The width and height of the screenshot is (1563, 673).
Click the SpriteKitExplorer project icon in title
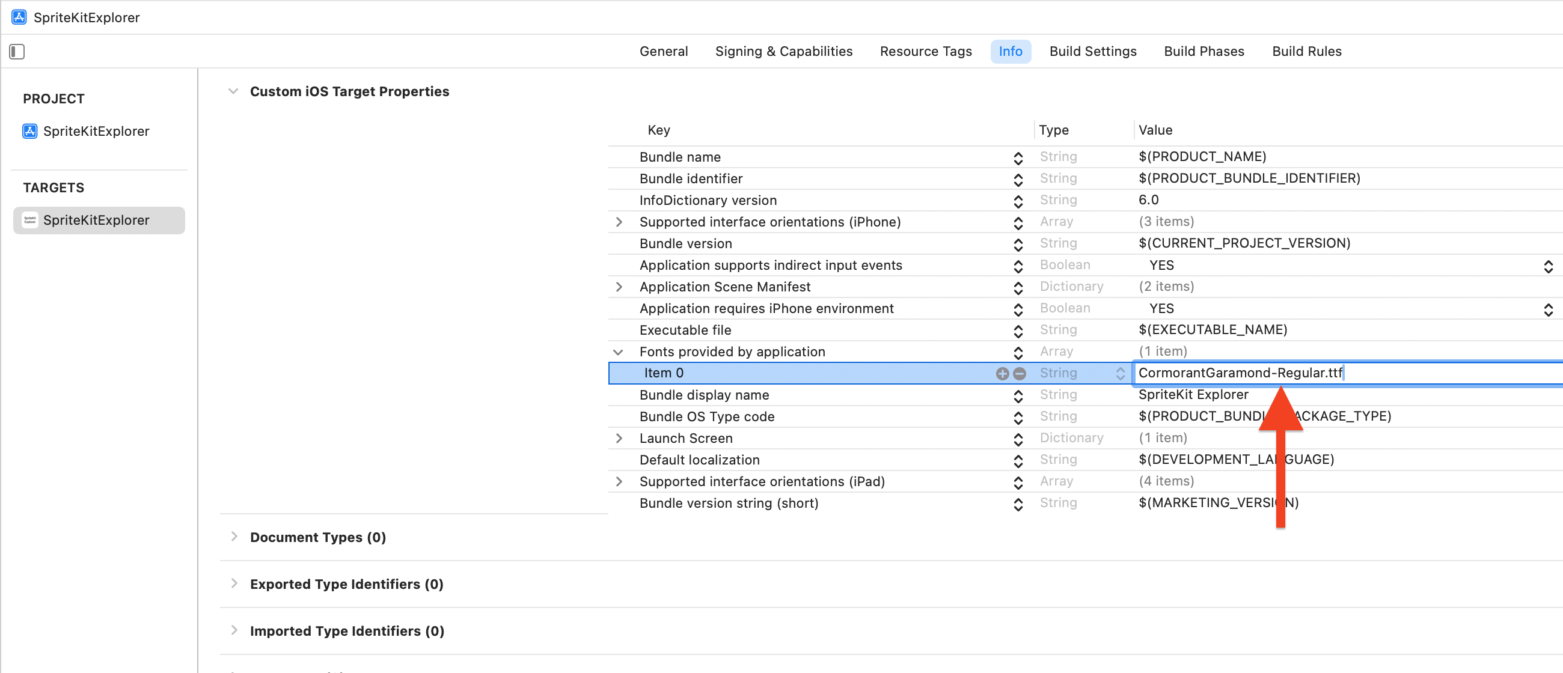19,17
